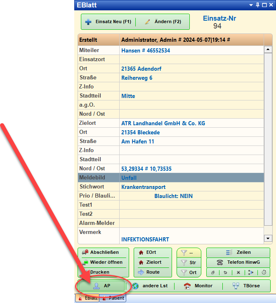Click Ändern (F2) to edit incident
The width and height of the screenshot is (276, 303).
[x=163, y=21]
